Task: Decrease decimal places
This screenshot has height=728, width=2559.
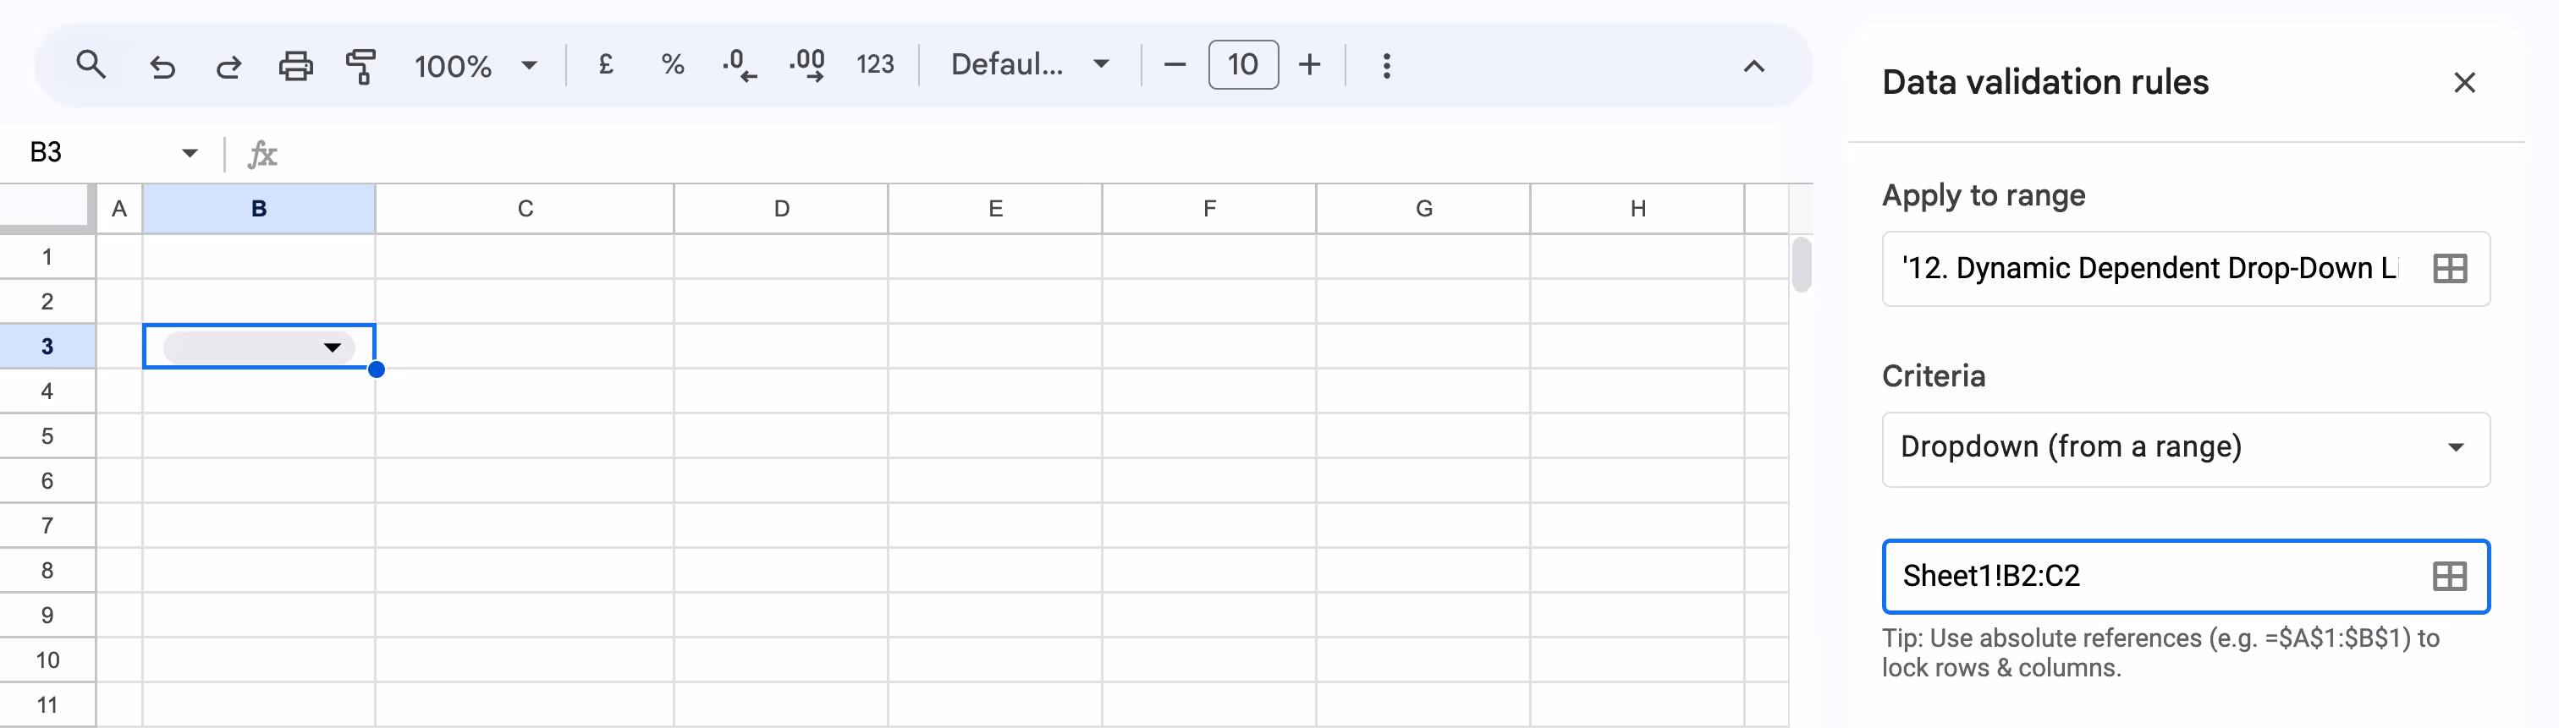Action: (x=738, y=64)
